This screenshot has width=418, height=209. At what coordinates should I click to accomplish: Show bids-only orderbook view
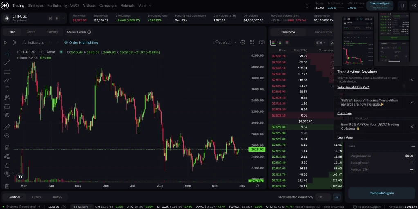[x=280, y=42]
